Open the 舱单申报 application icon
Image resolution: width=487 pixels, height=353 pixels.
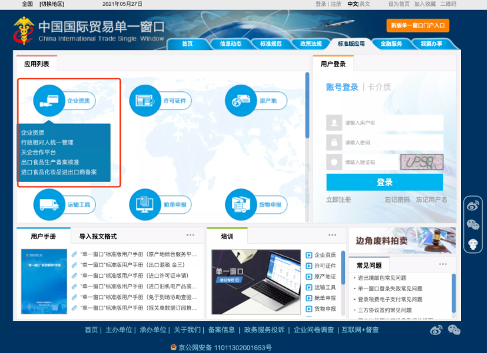[145, 204]
